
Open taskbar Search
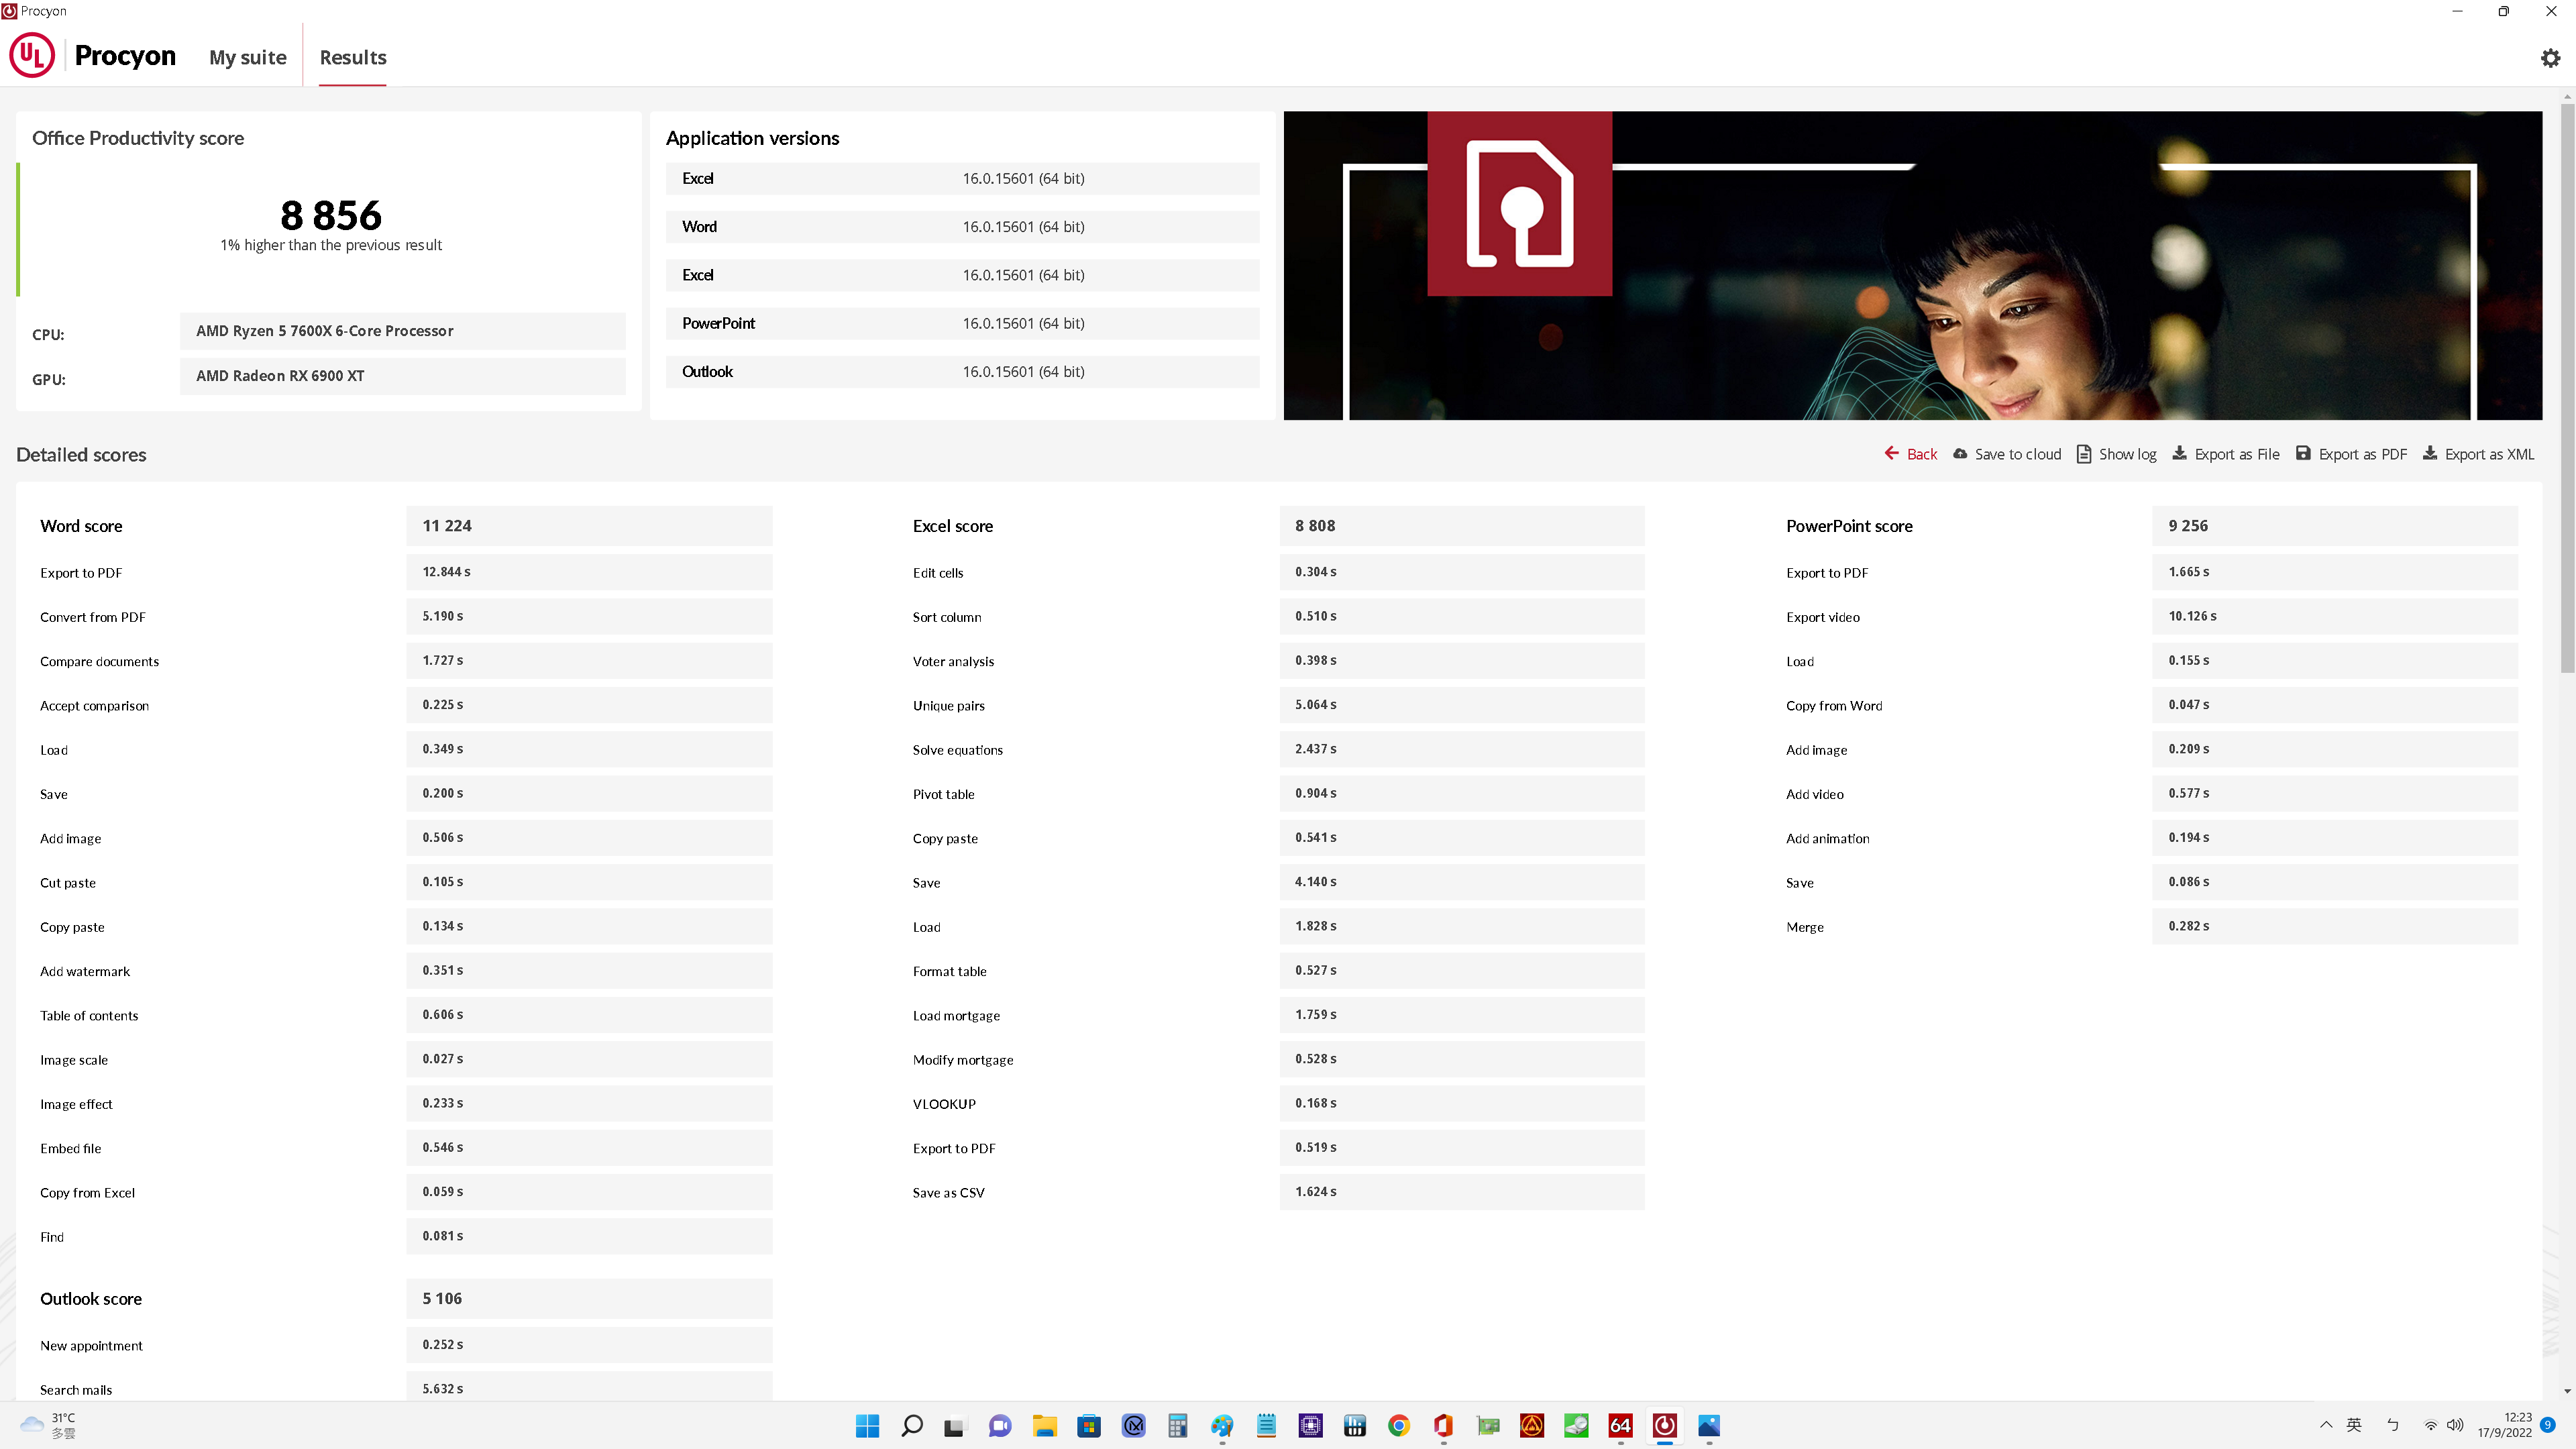click(x=911, y=1425)
